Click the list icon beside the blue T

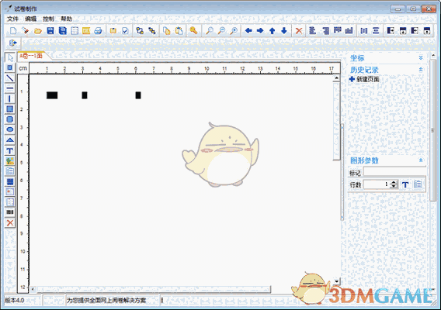(x=418, y=184)
